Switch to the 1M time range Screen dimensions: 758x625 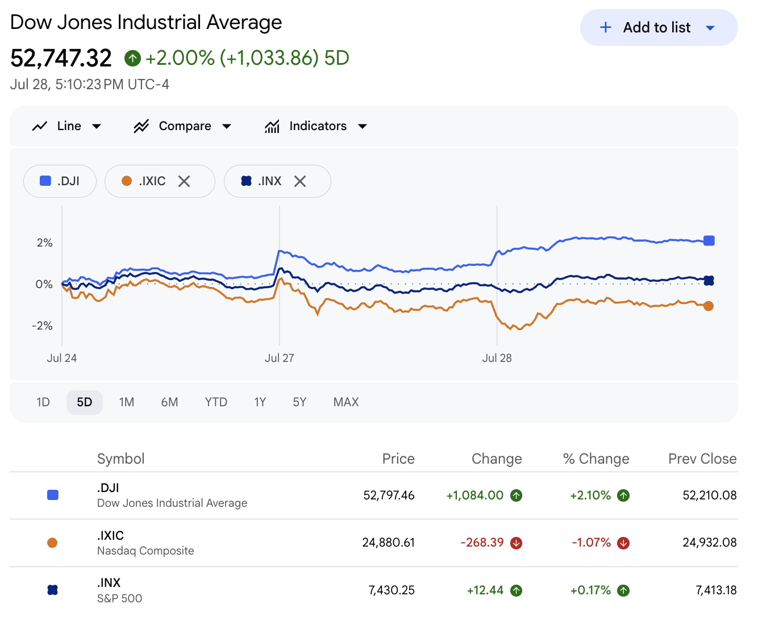tap(127, 402)
